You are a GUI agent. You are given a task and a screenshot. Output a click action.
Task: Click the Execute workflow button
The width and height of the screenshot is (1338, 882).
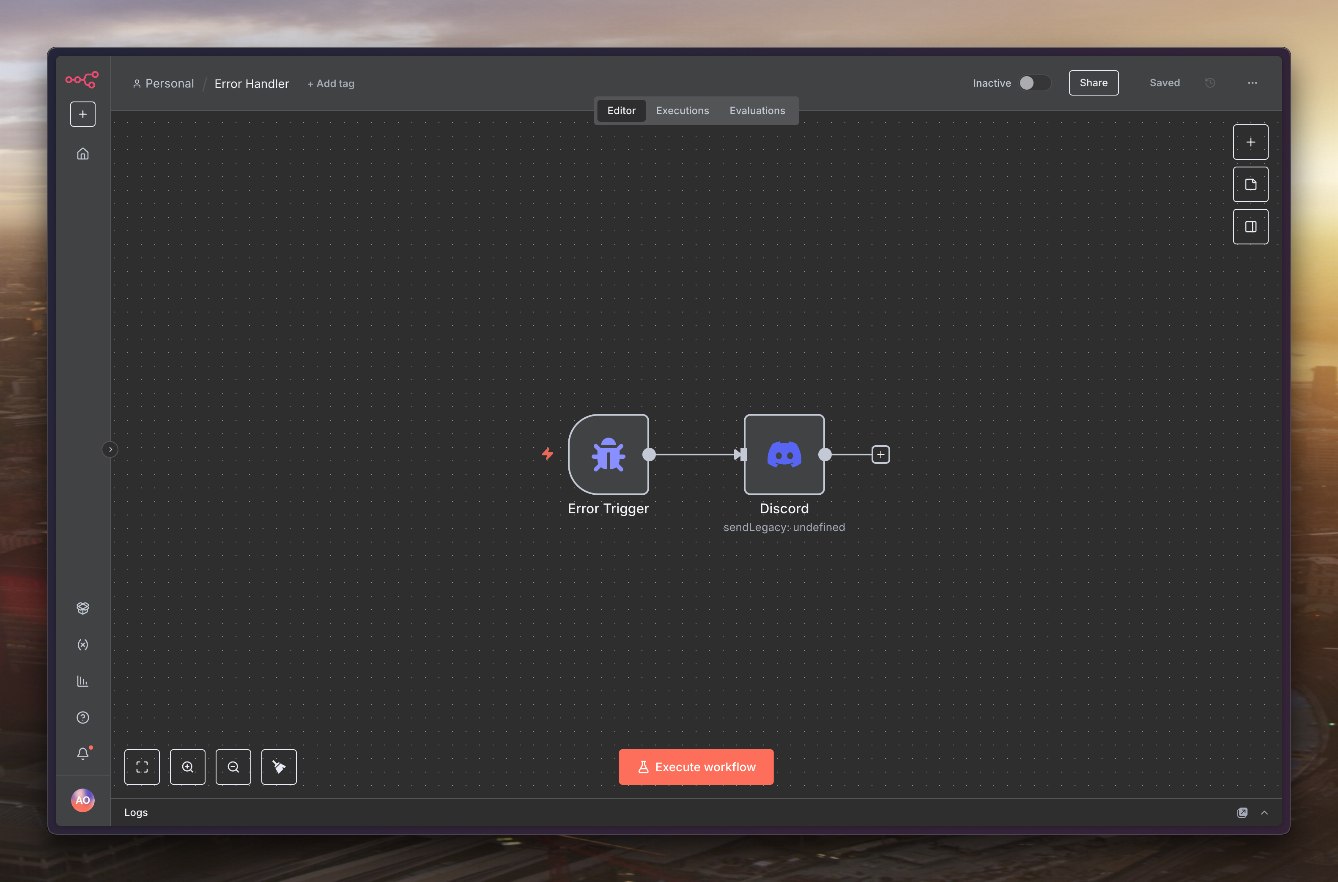click(x=696, y=767)
